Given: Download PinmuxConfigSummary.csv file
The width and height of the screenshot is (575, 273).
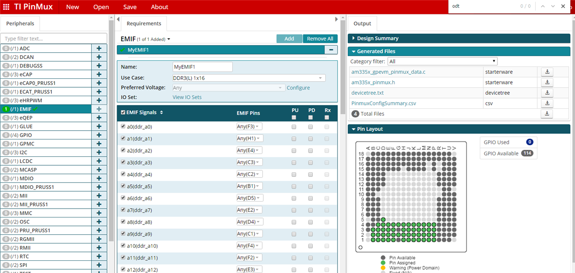Looking at the screenshot, I should pos(547,103).
